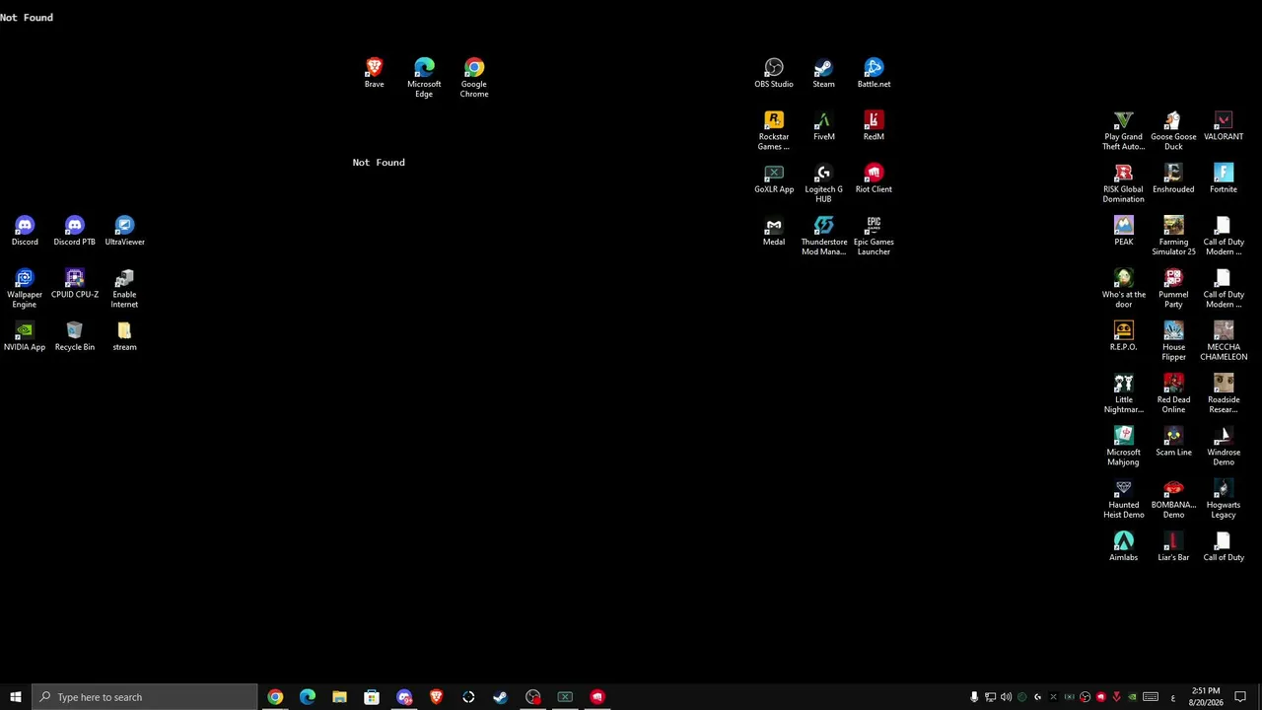Open the volume control in the tray
1262x710 pixels.
point(1006,697)
